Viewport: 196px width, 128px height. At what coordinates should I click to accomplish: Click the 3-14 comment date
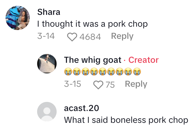(46, 36)
